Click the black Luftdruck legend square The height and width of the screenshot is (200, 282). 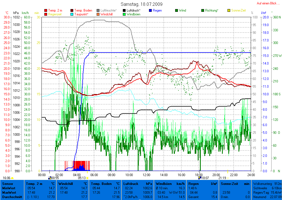point(124,10)
